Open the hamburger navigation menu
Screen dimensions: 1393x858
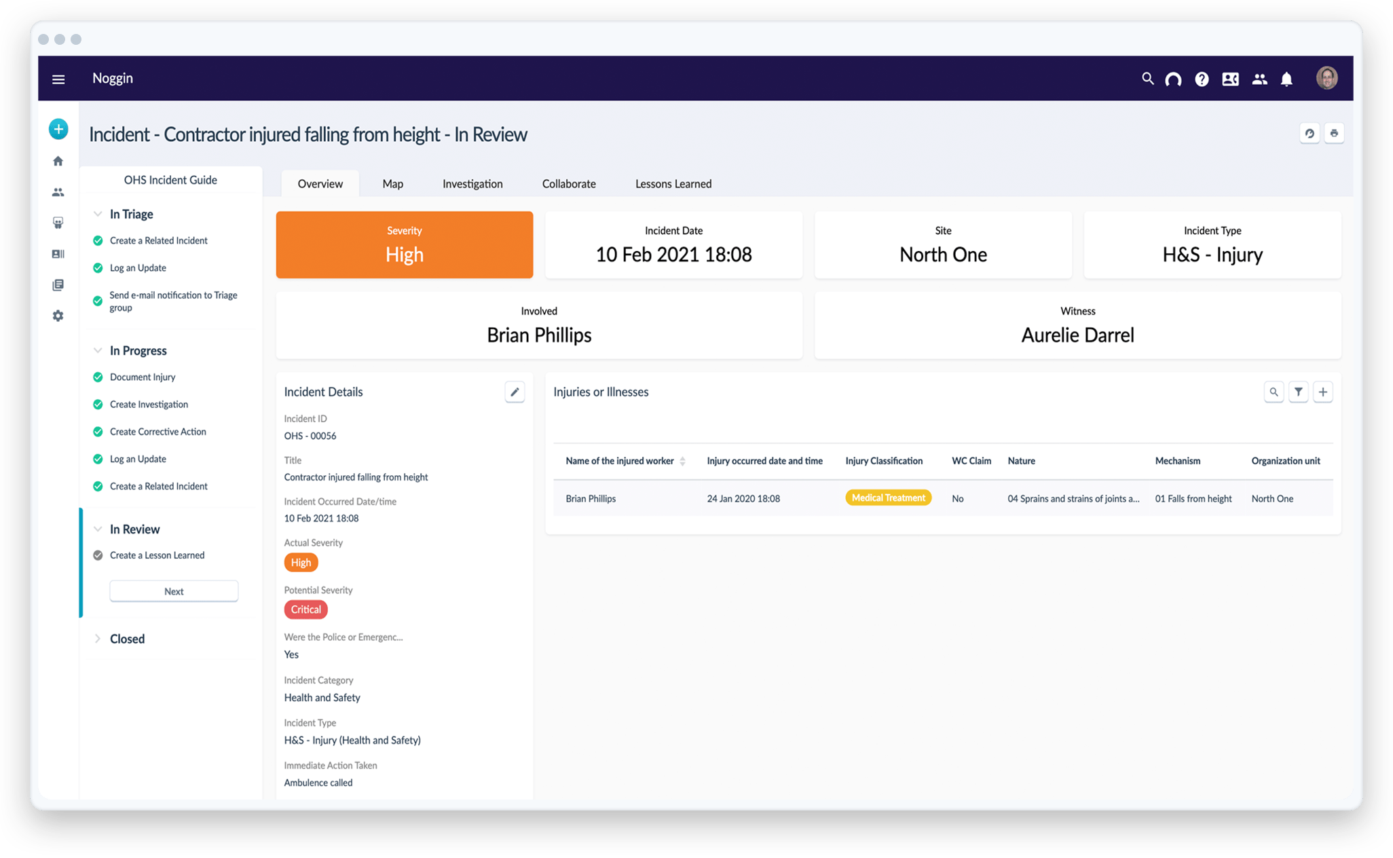[58, 79]
